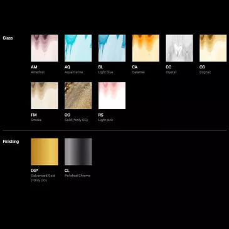229x229 pixels.
Task: Click the Light pink text label
Action: coord(105,120)
